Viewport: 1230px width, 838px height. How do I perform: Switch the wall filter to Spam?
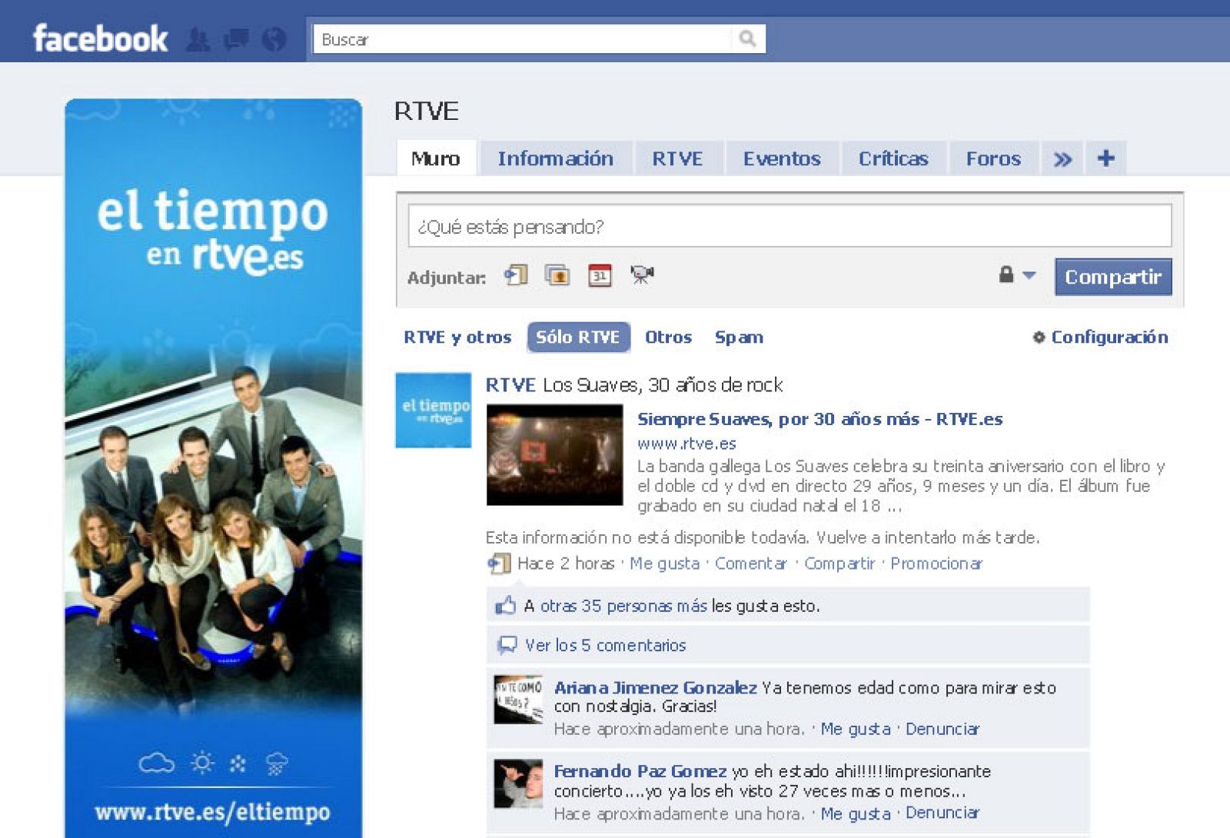pyautogui.click(x=738, y=337)
